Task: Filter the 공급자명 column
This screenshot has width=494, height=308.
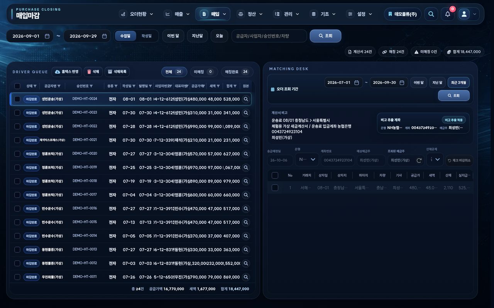Action: (x=59, y=86)
